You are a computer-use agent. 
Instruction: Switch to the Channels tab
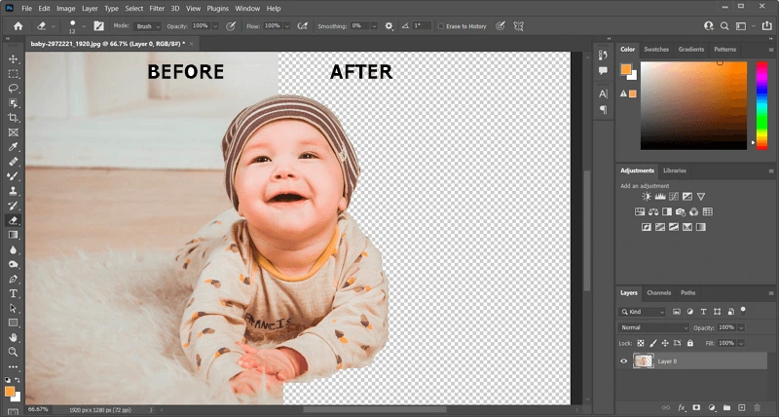pyautogui.click(x=659, y=292)
